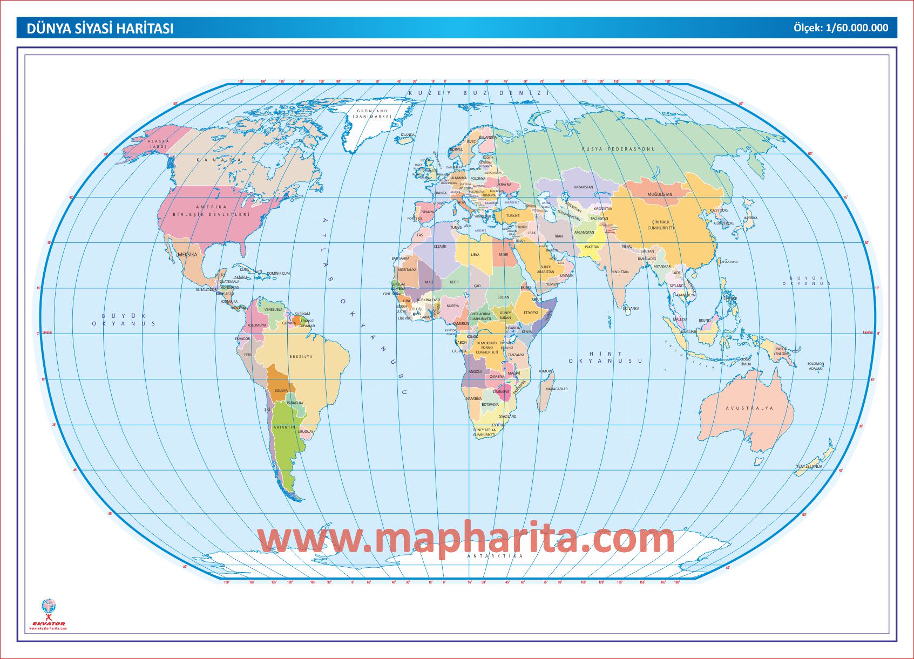The image size is (914, 659).
Task: Click BÜYÜK OKYANUS label west of South America
Action: coord(124,320)
